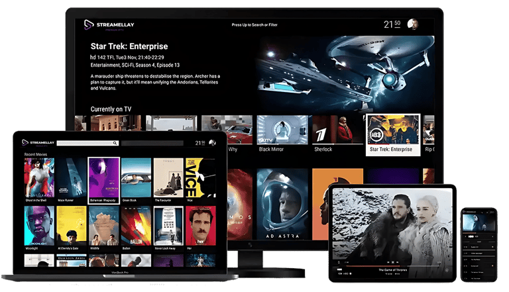Skip to previous on the tablet player
Screen dimensions: 509x292
(388, 262)
